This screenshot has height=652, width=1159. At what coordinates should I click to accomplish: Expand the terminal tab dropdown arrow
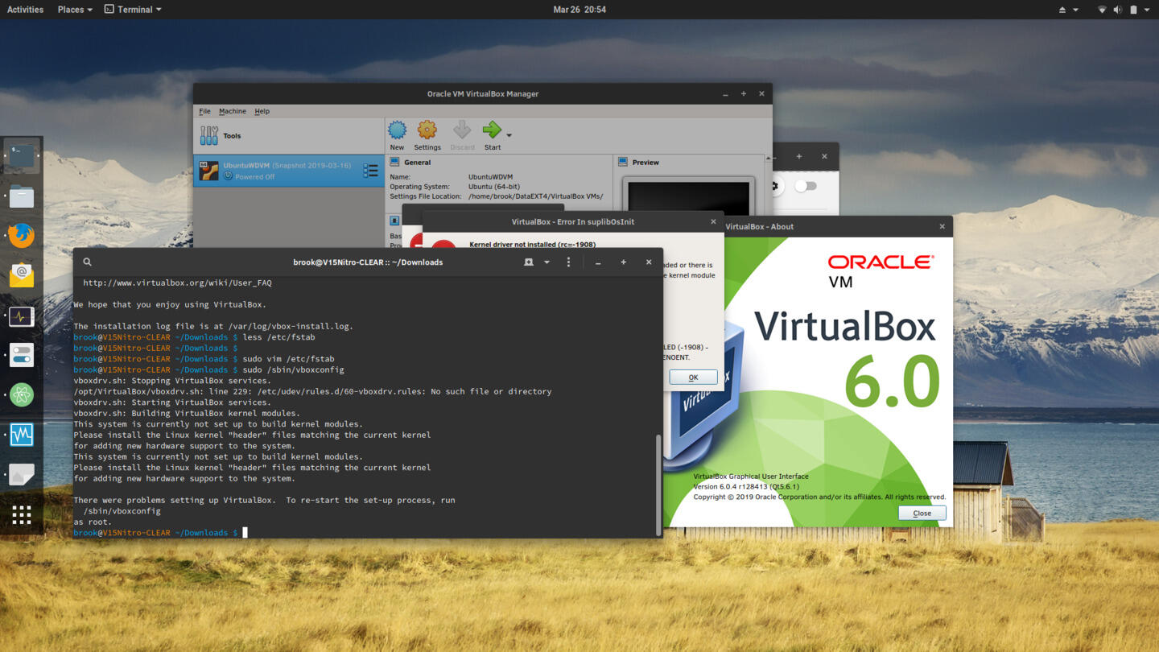(547, 262)
